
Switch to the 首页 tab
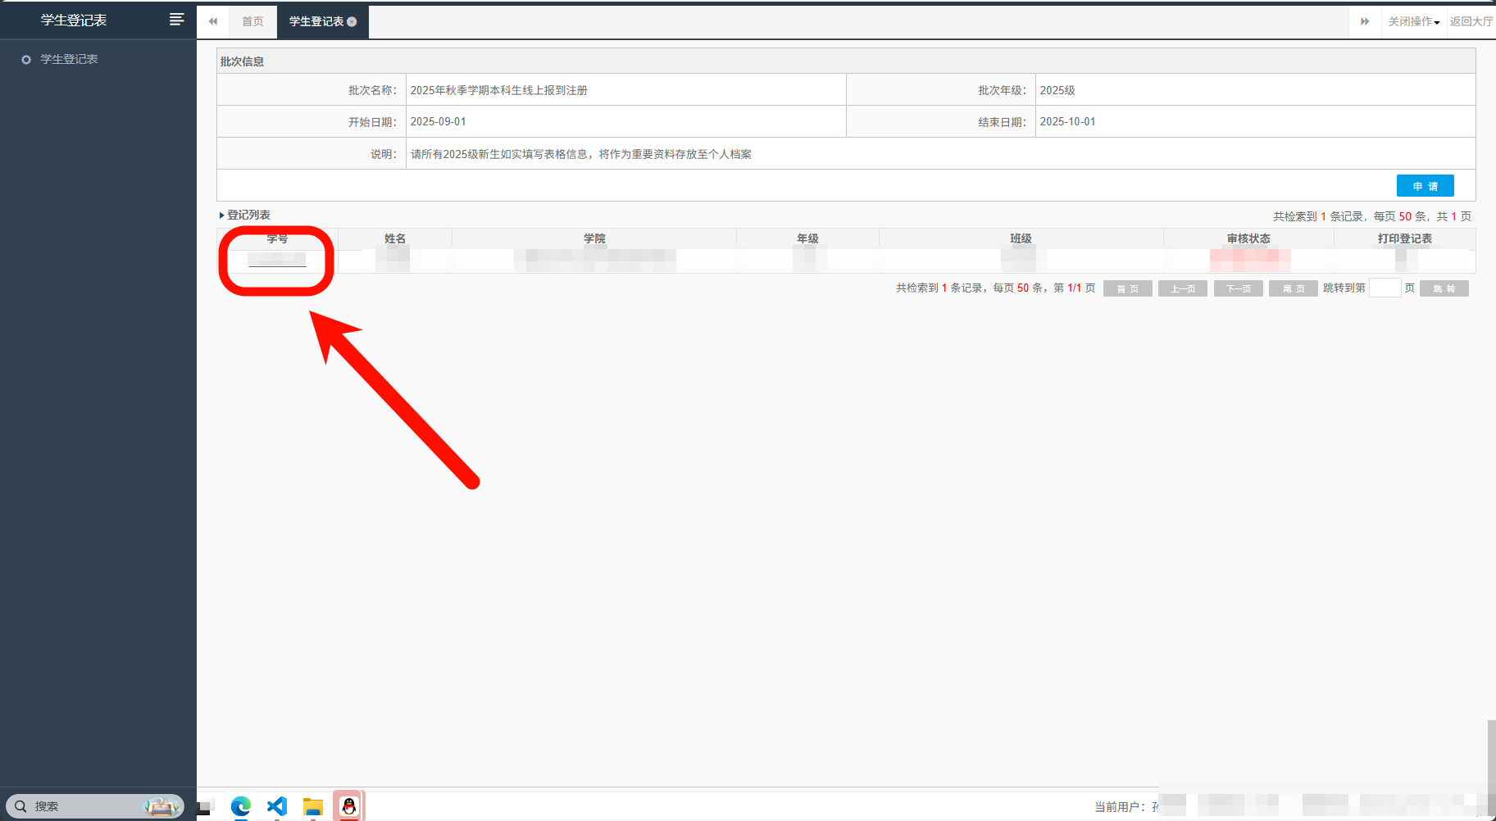coord(252,22)
